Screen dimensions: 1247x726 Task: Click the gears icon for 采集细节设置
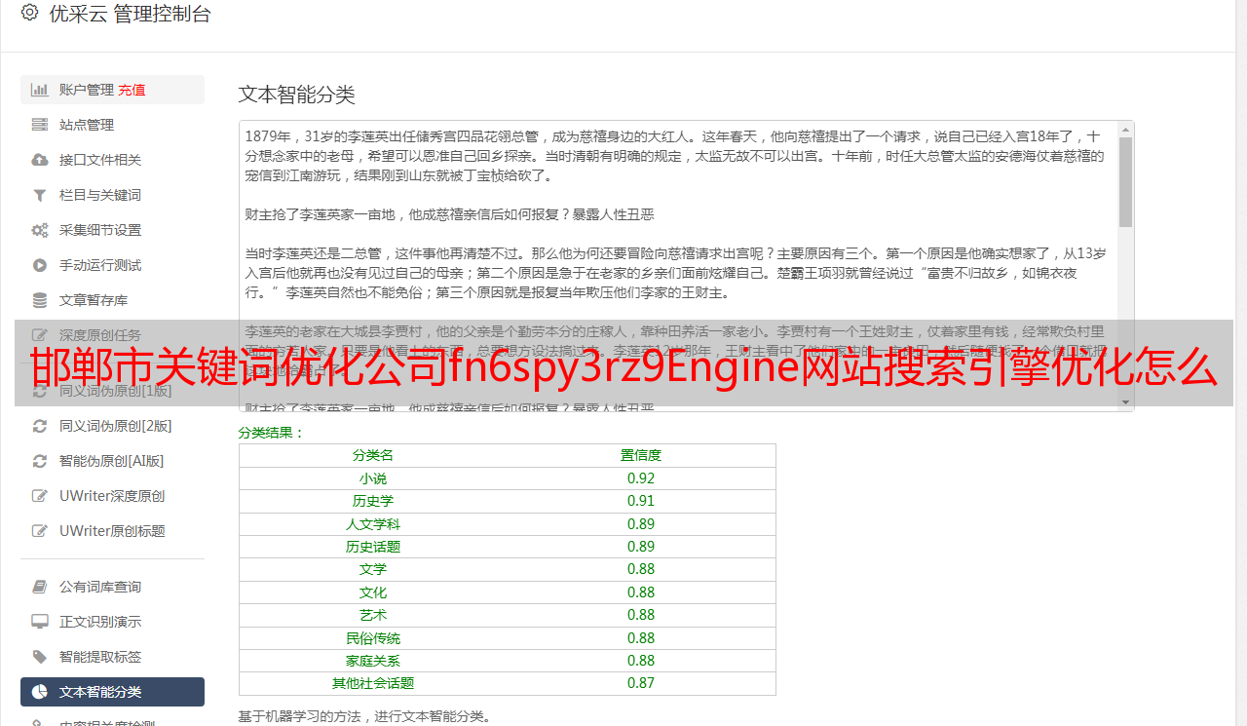tap(40, 230)
